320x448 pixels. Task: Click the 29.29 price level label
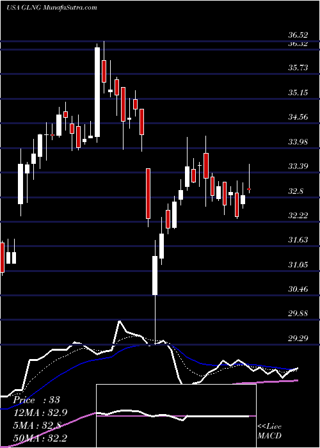pyautogui.click(x=298, y=338)
